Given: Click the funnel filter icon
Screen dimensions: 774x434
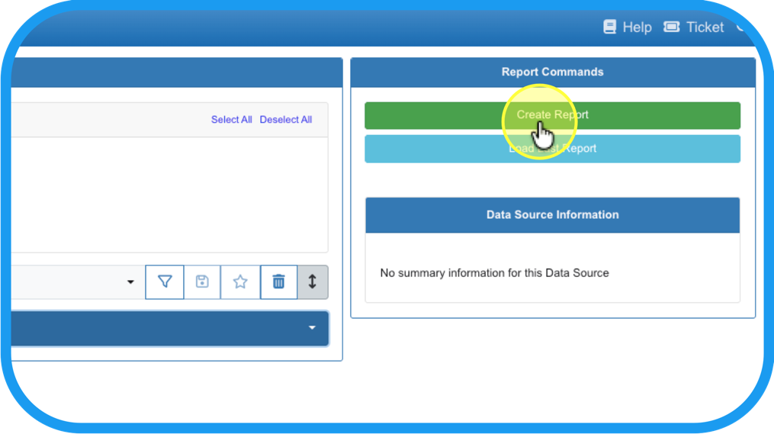Looking at the screenshot, I should tap(165, 282).
